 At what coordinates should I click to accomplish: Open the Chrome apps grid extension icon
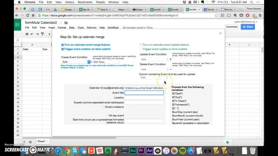tap(222, 16)
